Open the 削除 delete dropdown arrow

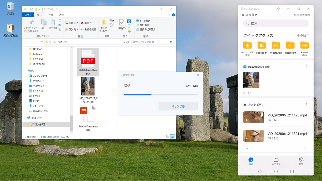tap(91, 23)
